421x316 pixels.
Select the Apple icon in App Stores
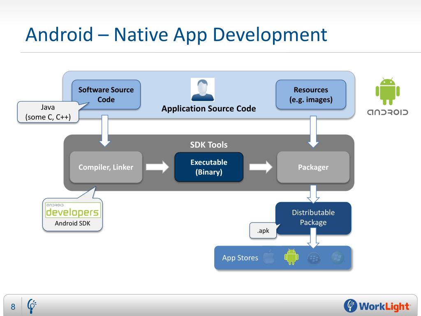coord(269,257)
